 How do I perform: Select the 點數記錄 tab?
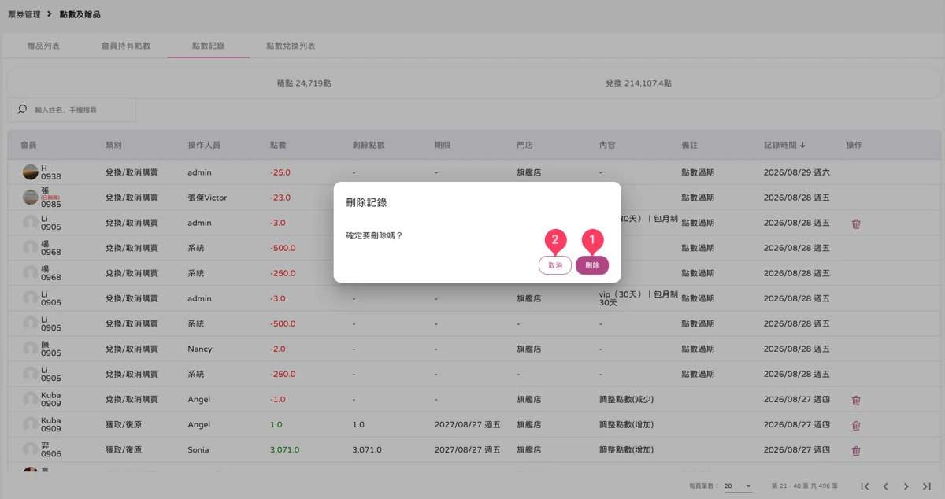click(208, 46)
